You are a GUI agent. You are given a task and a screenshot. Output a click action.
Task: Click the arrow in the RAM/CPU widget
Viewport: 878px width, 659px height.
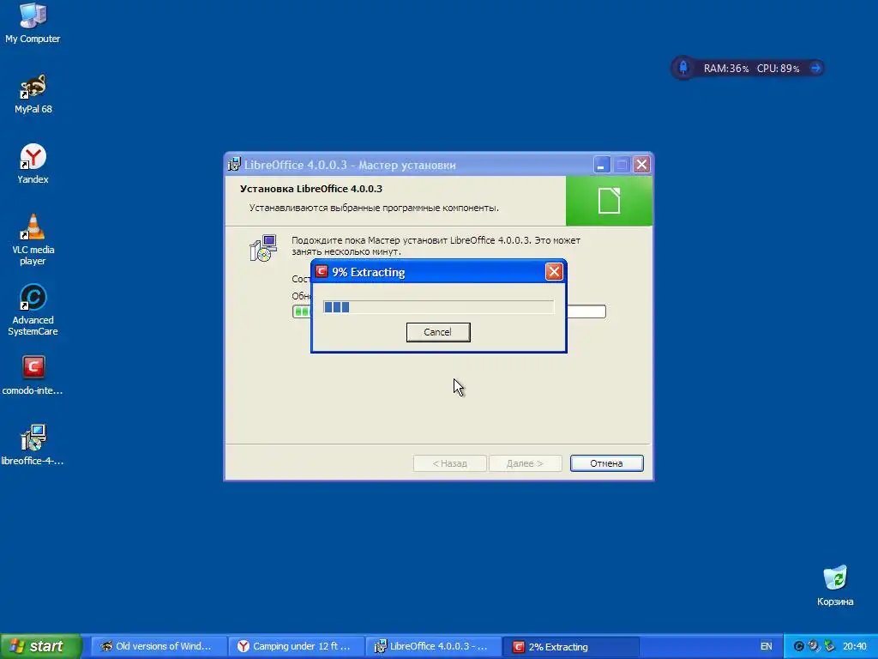[815, 68]
